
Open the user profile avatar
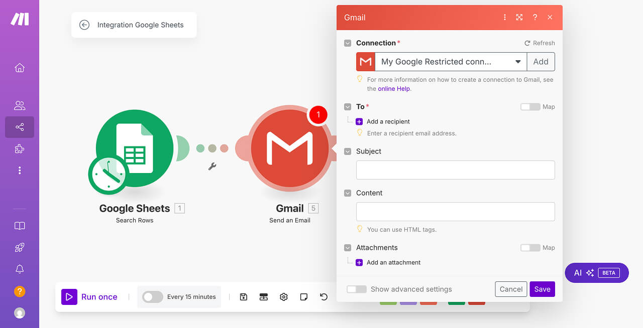click(x=20, y=313)
